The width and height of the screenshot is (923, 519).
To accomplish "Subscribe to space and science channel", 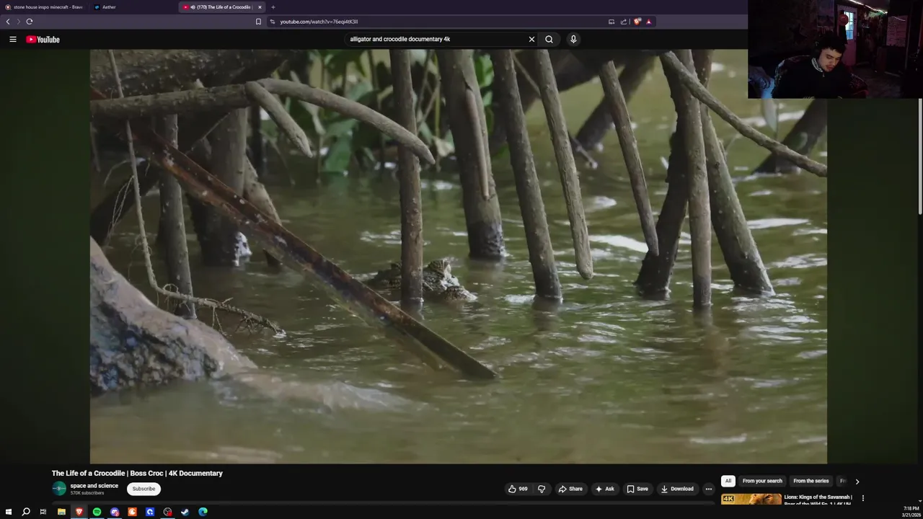I will 143,489.
